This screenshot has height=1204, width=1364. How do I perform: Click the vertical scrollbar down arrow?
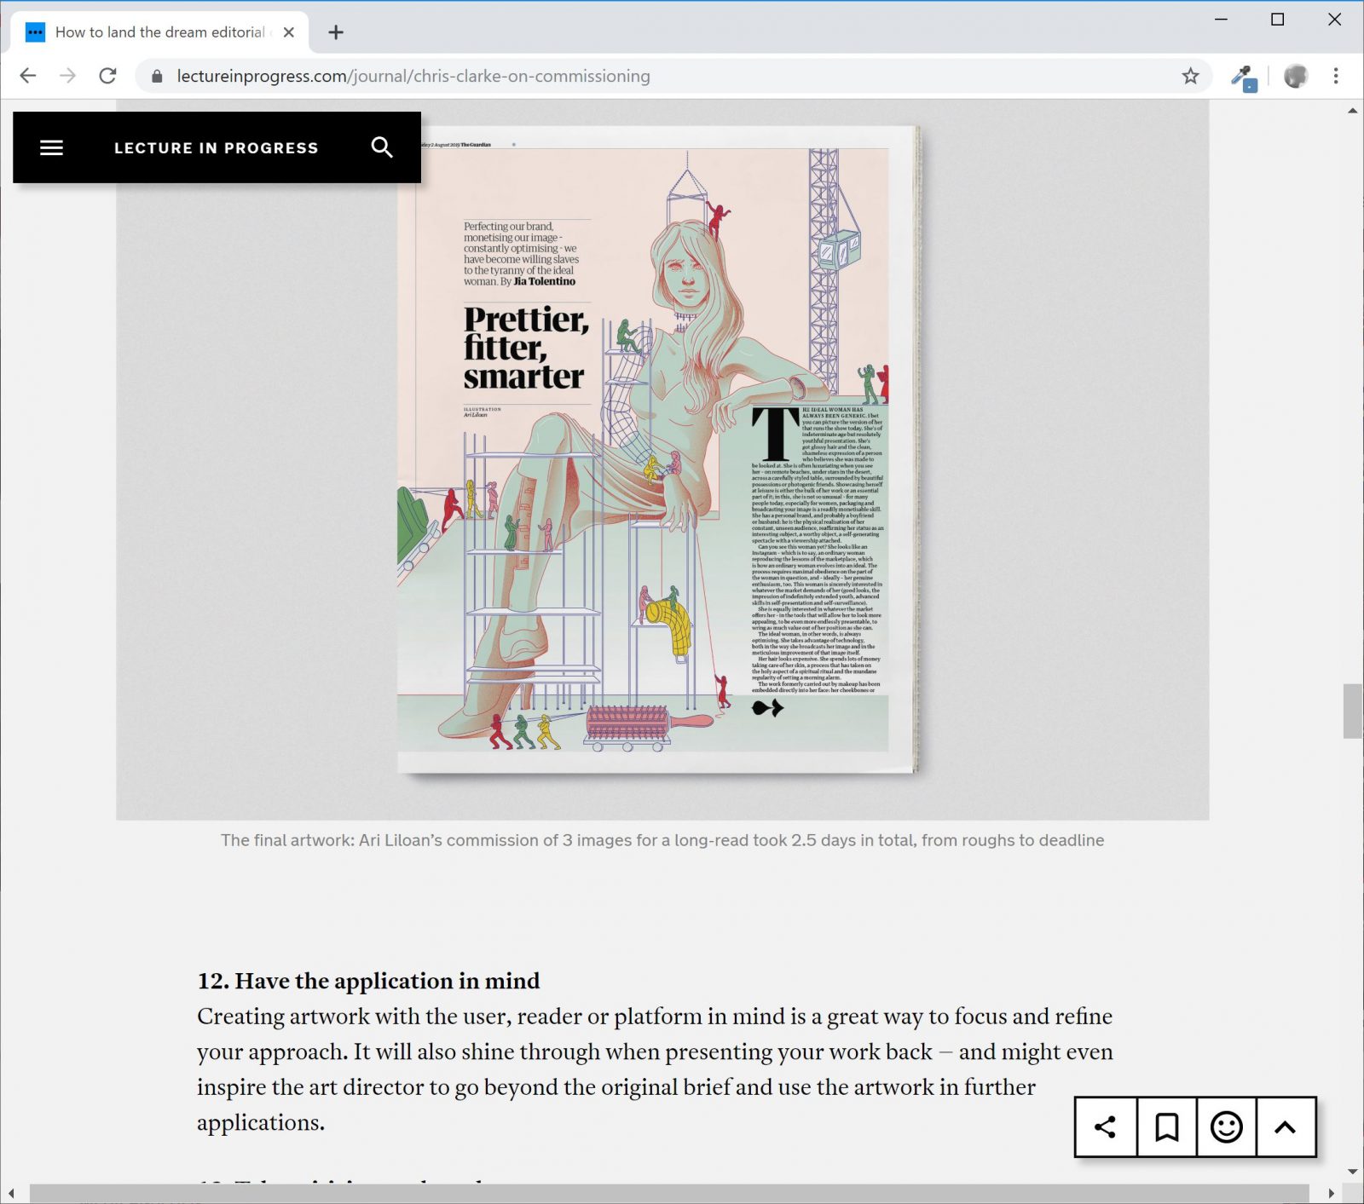coord(1353,1172)
